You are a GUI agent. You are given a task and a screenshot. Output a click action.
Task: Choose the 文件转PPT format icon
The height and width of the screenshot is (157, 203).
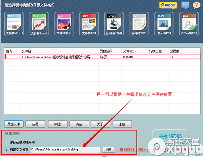tap(89, 24)
